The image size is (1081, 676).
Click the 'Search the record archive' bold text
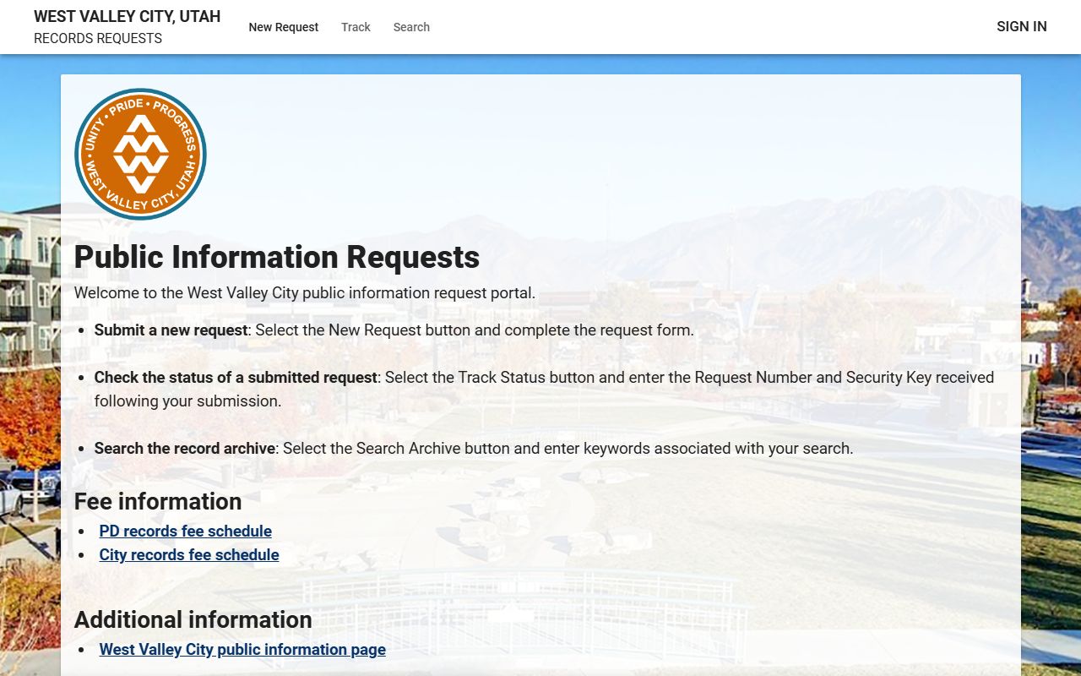[x=185, y=448]
